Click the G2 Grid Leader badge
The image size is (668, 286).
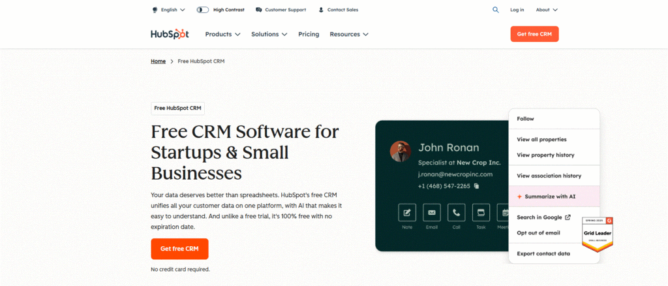pos(597,234)
